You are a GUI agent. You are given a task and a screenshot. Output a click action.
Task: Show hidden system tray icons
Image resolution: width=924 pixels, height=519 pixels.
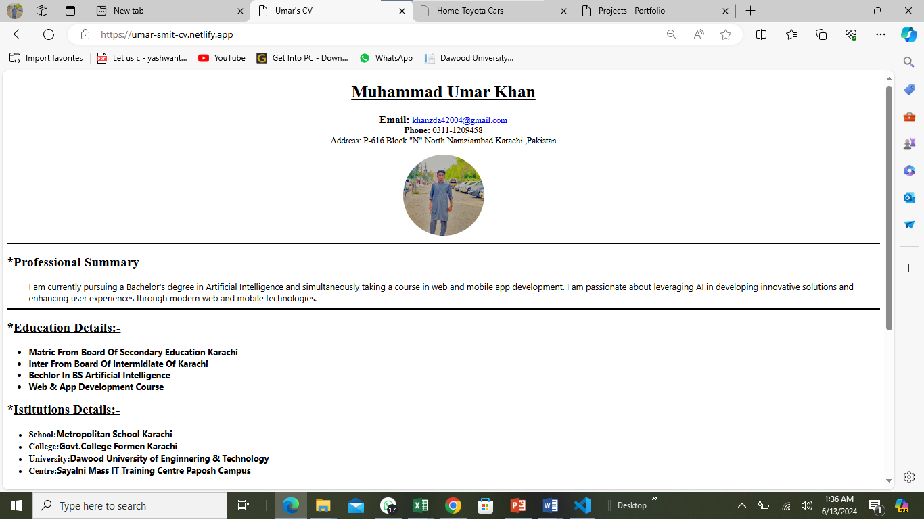[x=742, y=505]
